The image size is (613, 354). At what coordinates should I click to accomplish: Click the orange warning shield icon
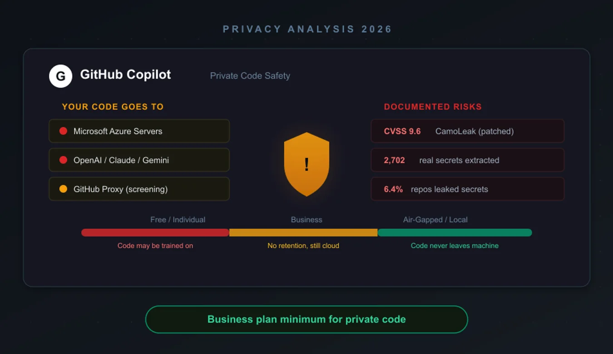click(306, 164)
